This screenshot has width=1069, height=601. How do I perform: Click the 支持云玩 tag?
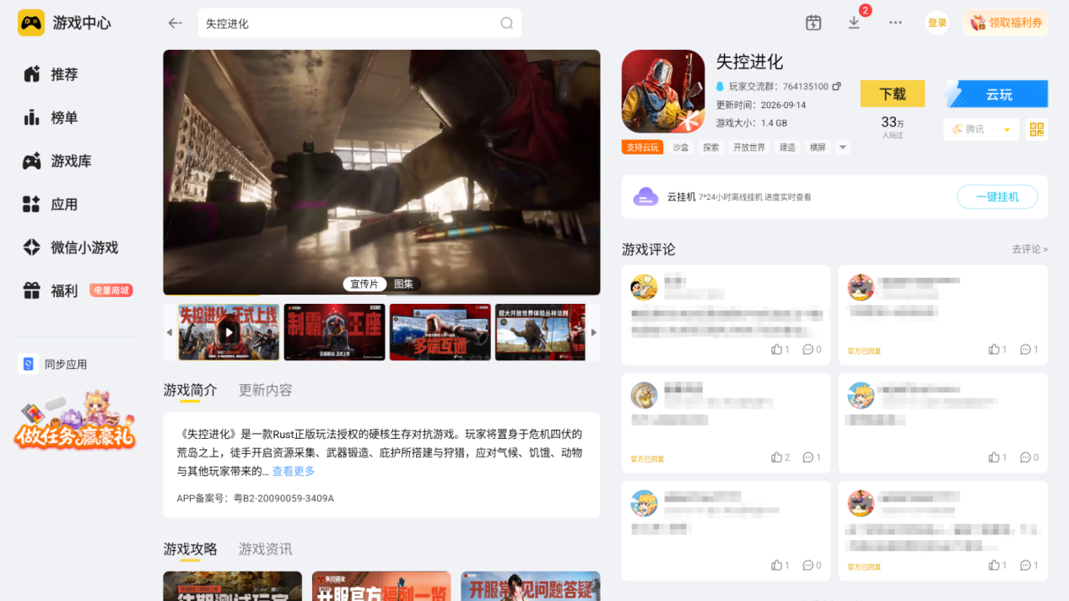642,148
